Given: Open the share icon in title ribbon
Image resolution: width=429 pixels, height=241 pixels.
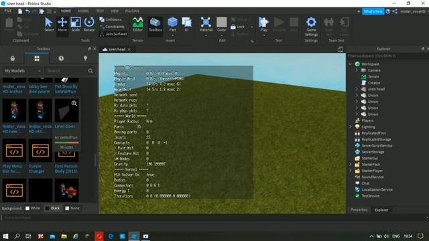Looking at the screenshot, I should [395, 11].
